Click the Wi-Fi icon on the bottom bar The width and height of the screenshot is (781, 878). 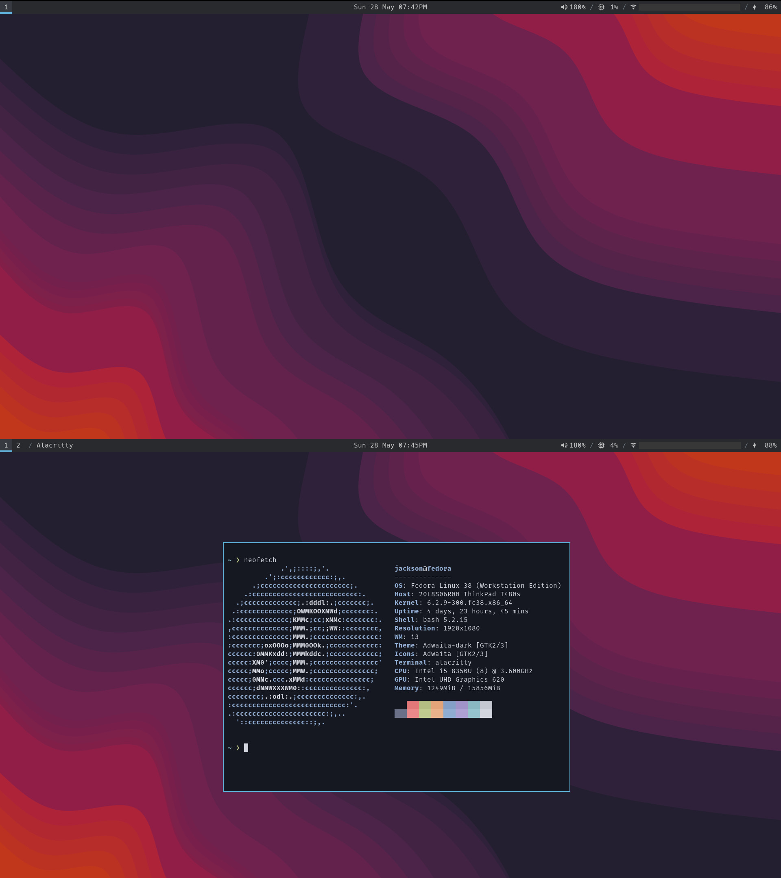pos(633,446)
